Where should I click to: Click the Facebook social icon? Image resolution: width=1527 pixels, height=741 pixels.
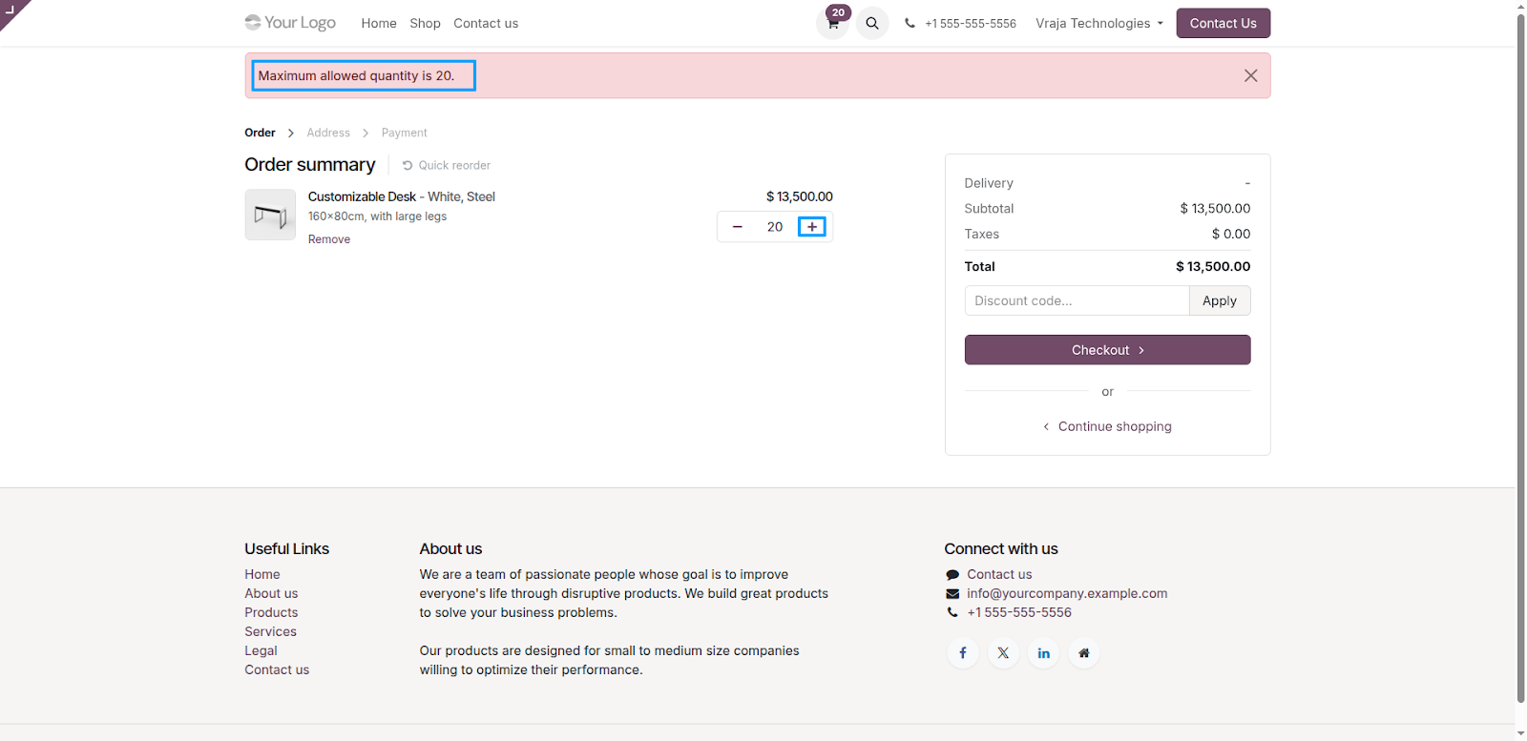(x=963, y=653)
